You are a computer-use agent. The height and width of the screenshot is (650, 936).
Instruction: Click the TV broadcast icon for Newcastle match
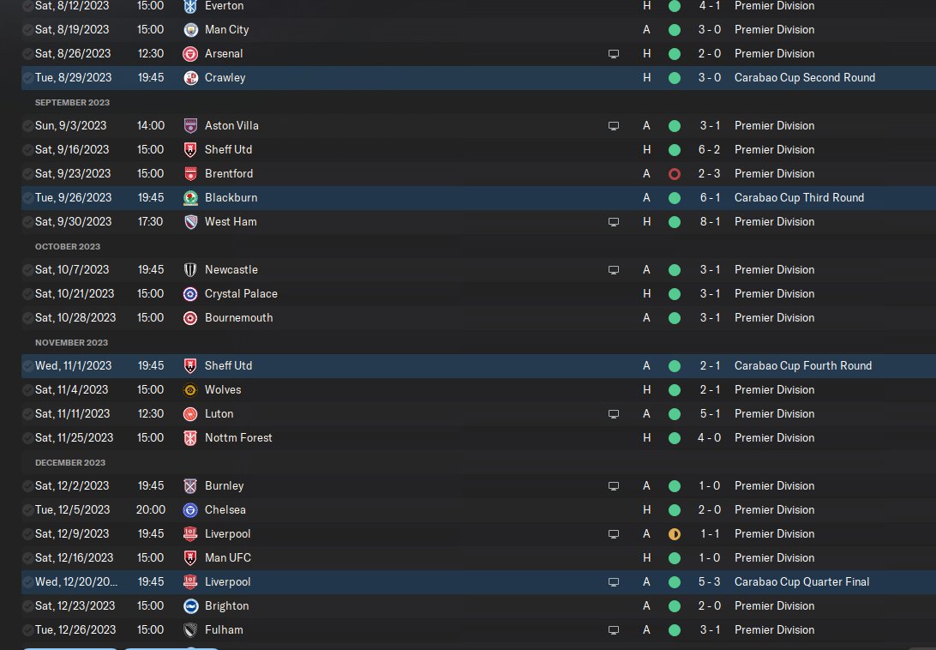614,270
